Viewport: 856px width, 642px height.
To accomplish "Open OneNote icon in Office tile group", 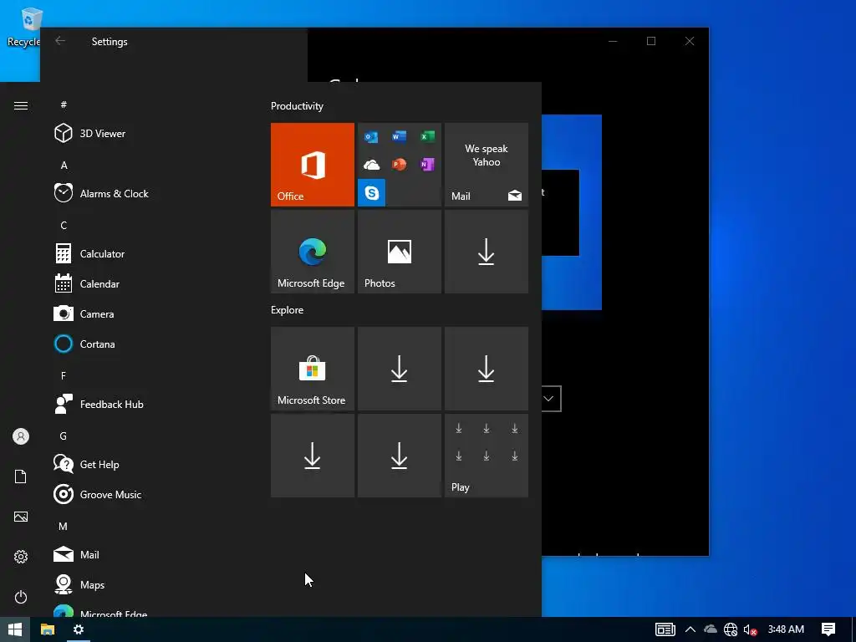I will [427, 165].
